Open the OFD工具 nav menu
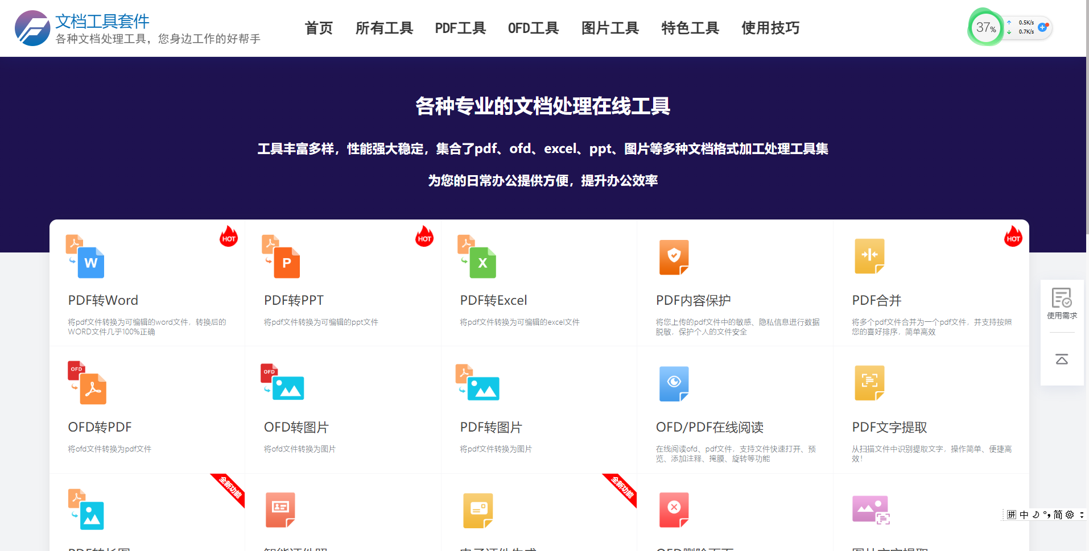Image resolution: width=1089 pixels, height=551 pixels. [534, 28]
